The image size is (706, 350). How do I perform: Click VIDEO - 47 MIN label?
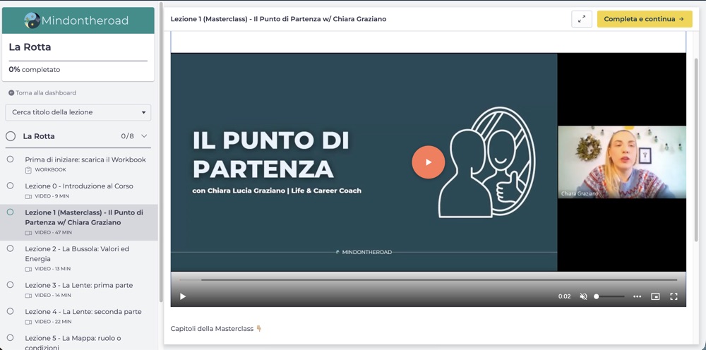(x=53, y=233)
